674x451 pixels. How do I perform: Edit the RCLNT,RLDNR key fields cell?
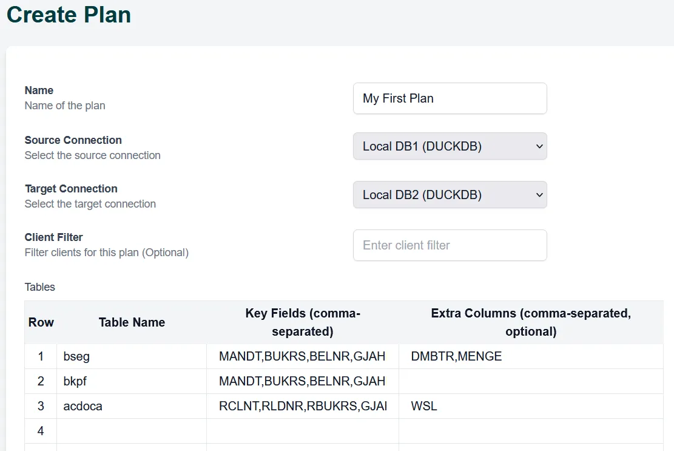pyautogui.click(x=302, y=406)
